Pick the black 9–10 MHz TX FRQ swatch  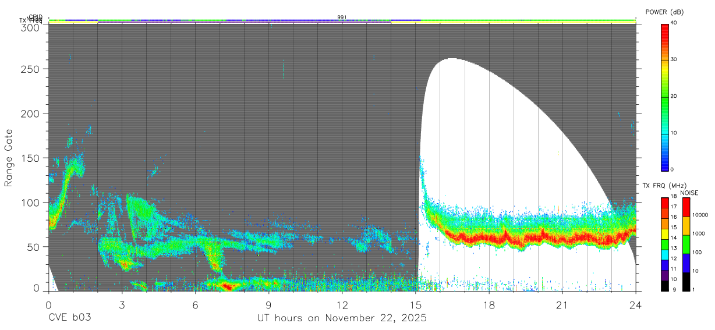tap(664, 285)
